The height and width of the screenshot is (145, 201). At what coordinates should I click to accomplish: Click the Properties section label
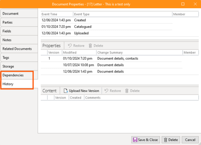pos(51,46)
